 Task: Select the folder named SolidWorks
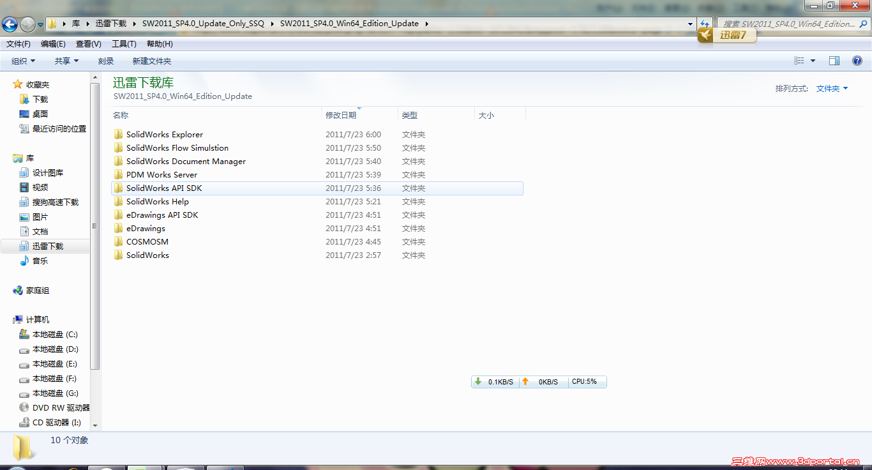coord(147,255)
